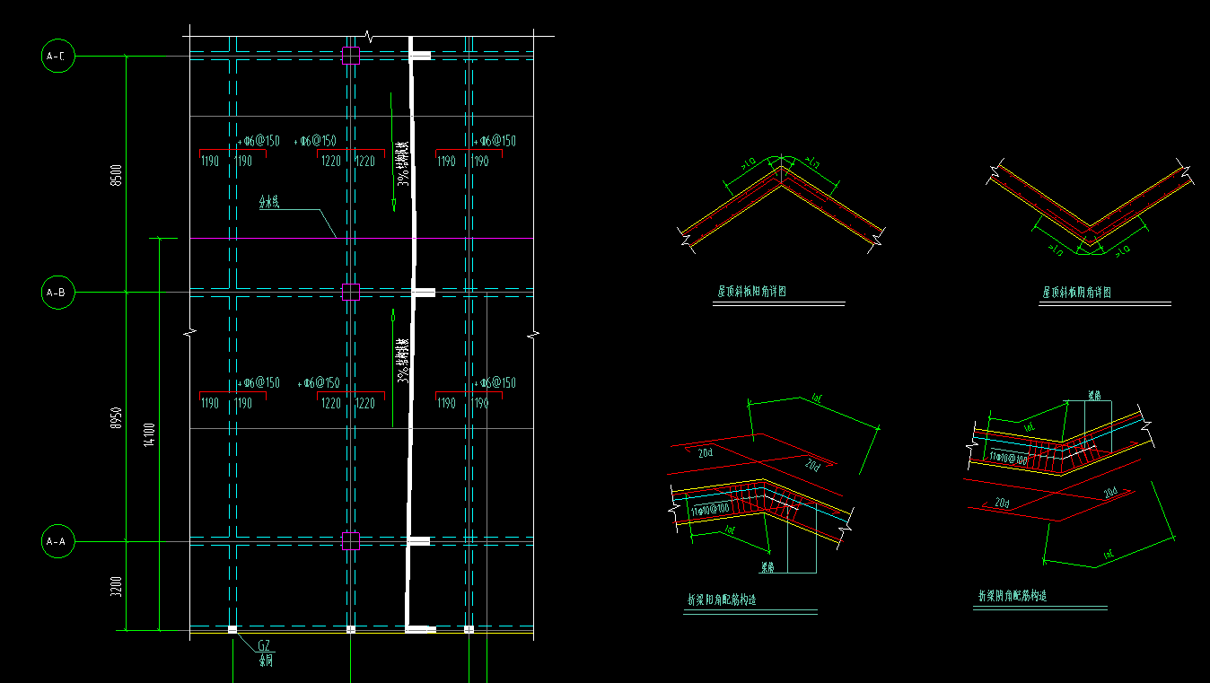1210x683 pixels.
Task: Select the magenta column on axis A-C
Action: [351, 56]
